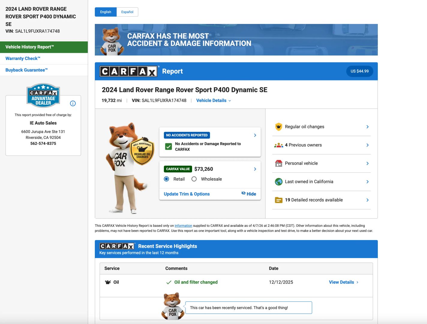Click the house icon for Personal vehicle
427x324 pixels.
pos(279,163)
